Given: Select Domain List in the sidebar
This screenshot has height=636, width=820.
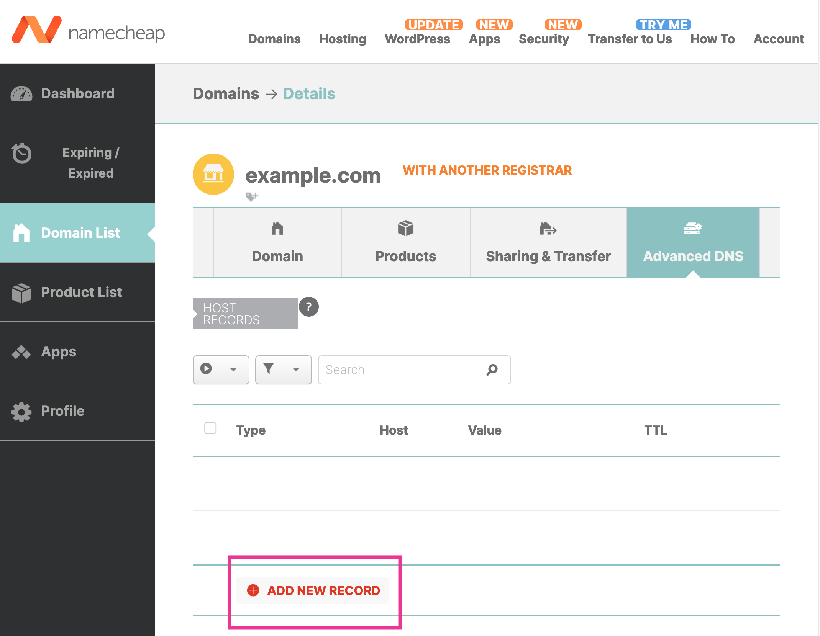Looking at the screenshot, I should pos(77,233).
